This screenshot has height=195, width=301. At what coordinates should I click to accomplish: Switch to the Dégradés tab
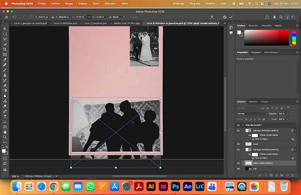pyautogui.click(x=266, y=25)
